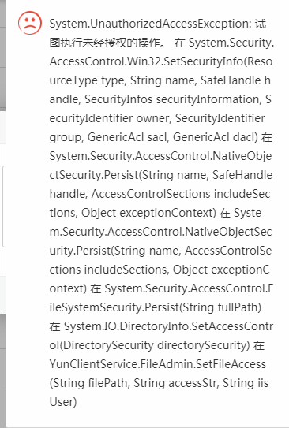289x428 pixels.
Task: Click the red sad face error icon
Action: pos(30,23)
